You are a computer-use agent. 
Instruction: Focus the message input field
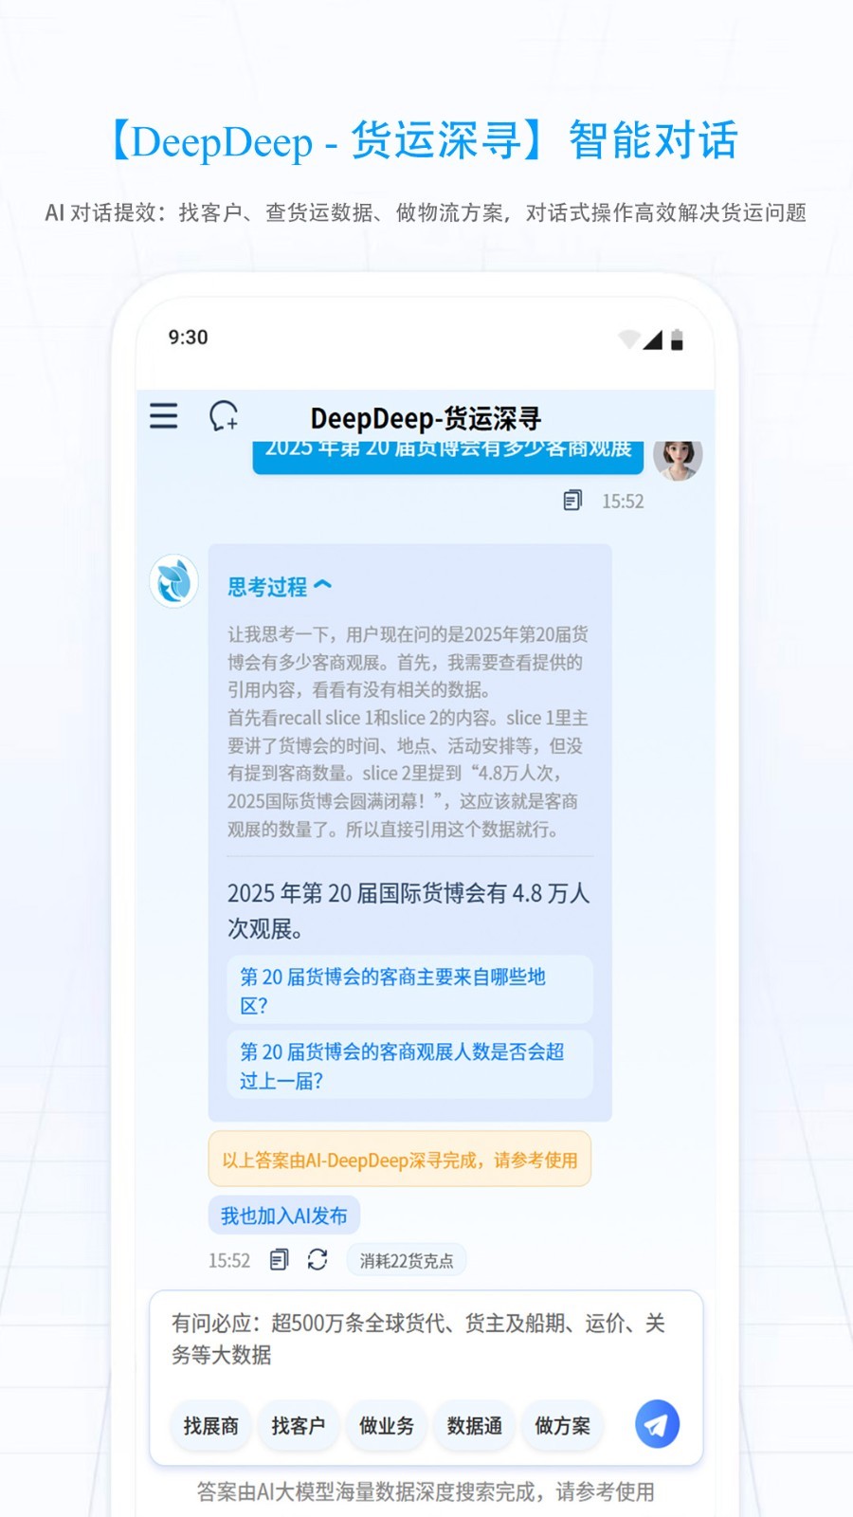tap(425, 1339)
